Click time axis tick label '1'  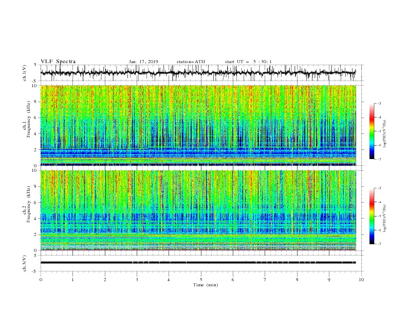pos(72,280)
